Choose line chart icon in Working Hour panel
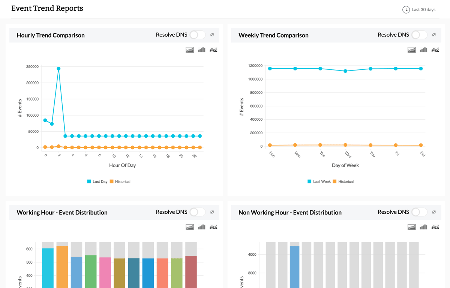The width and height of the screenshot is (450, 288). pos(213,227)
